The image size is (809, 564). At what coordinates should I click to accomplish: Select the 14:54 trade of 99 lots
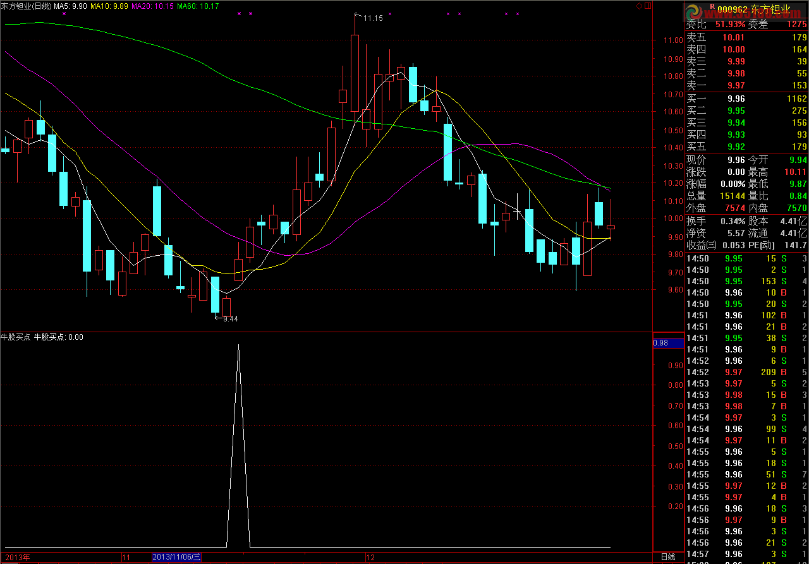click(747, 429)
